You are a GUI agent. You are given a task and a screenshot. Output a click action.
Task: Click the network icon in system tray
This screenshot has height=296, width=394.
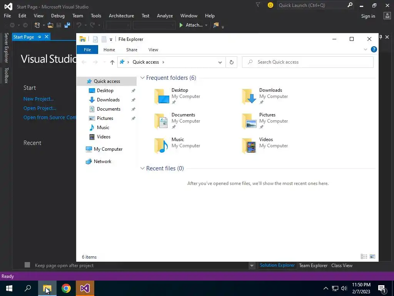tap(335, 288)
